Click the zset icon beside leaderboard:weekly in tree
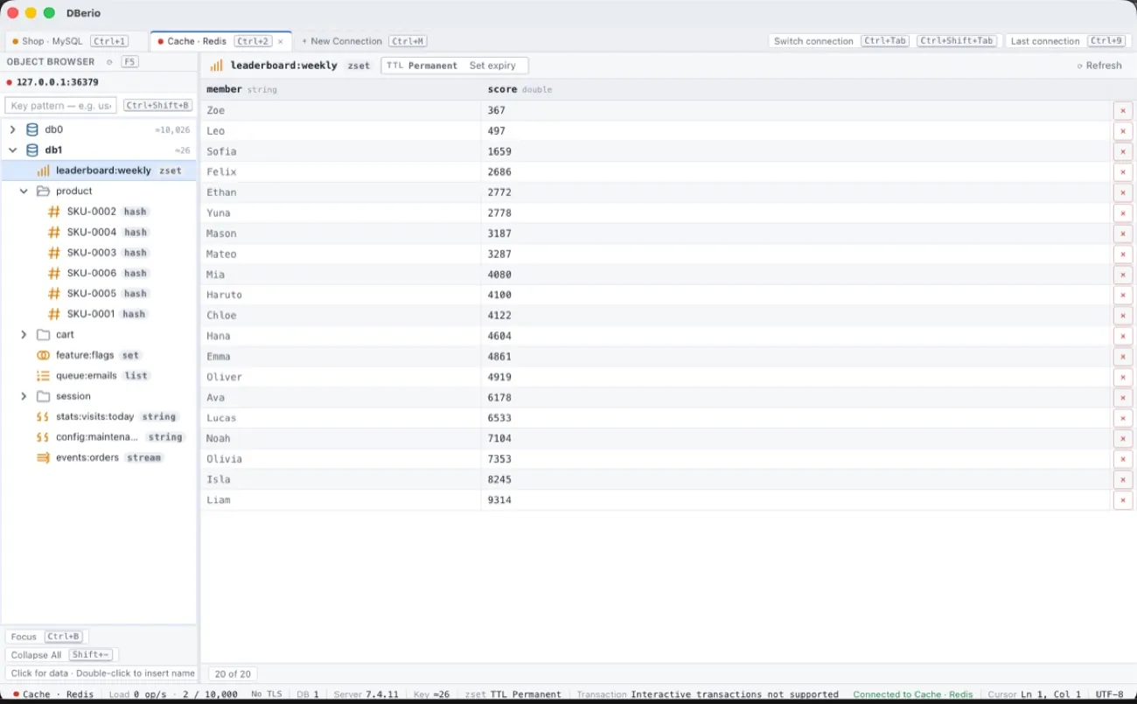The width and height of the screenshot is (1137, 704). point(43,171)
